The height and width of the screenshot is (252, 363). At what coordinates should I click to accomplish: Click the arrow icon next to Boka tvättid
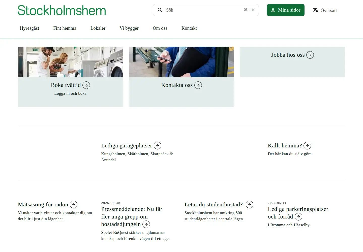click(x=86, y=85)
